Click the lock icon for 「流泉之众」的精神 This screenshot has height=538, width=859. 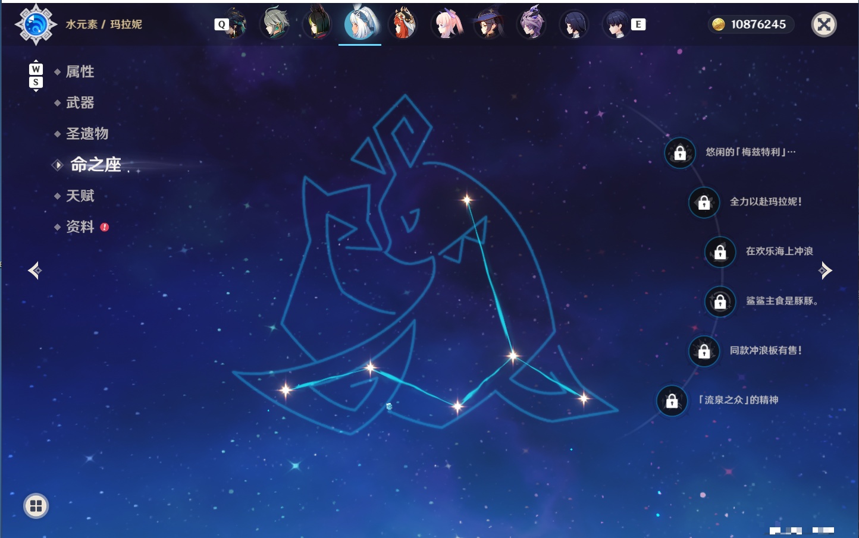click(x=672, y=400)
